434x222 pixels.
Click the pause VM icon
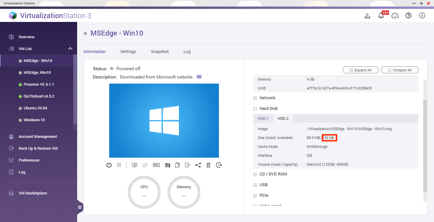click(x=119, y=165)
